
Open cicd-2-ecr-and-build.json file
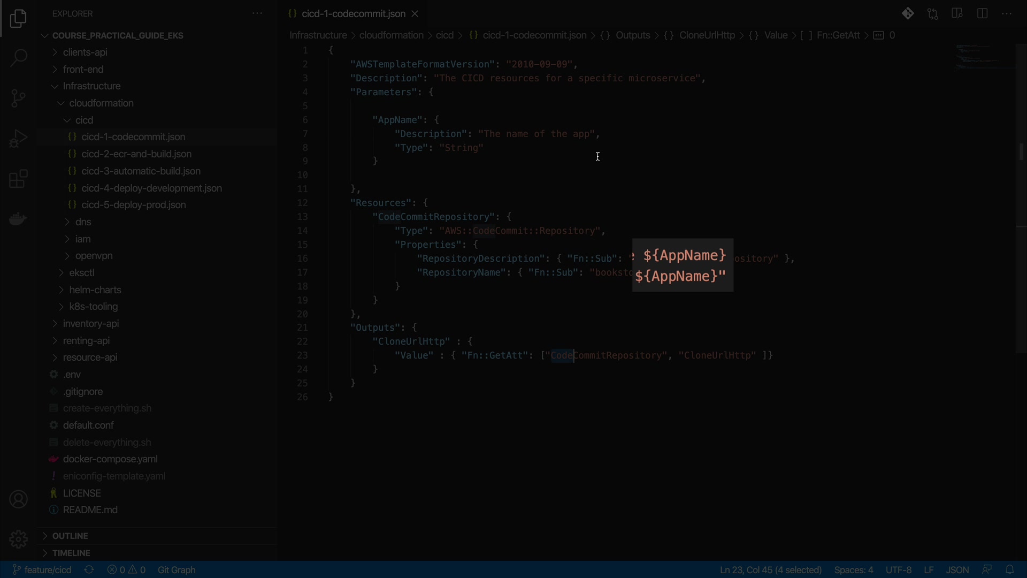coord(136,154)
